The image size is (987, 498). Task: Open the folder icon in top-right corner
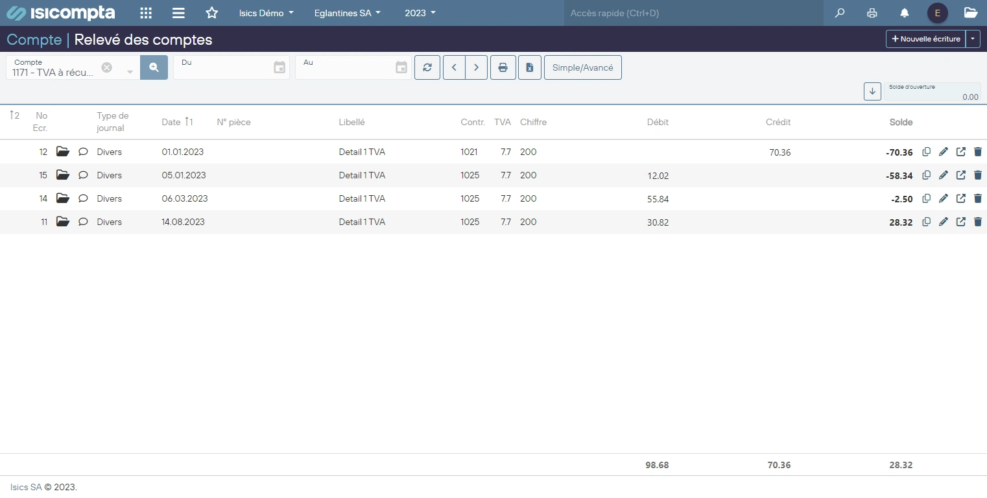[x=971, y=12]
